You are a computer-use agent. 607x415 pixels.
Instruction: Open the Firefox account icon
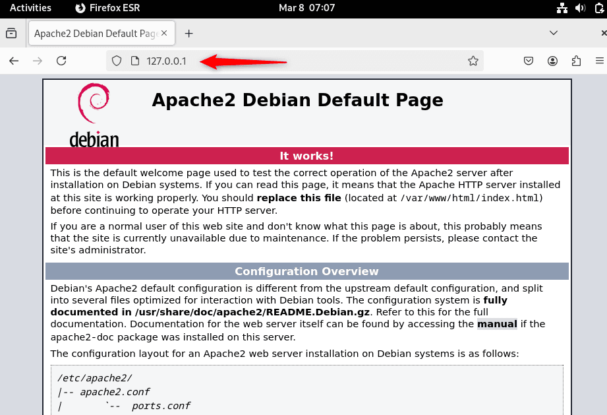[553, 61]
